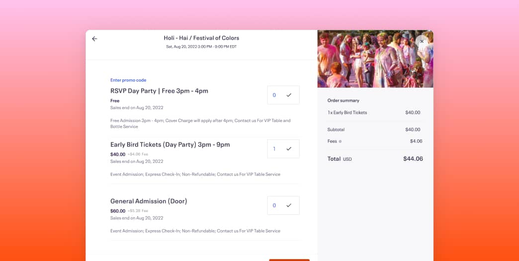Click chevron in RSVP Day Party quantity box
The width and height of the screenshot is (519, 261).
[289, 95]
